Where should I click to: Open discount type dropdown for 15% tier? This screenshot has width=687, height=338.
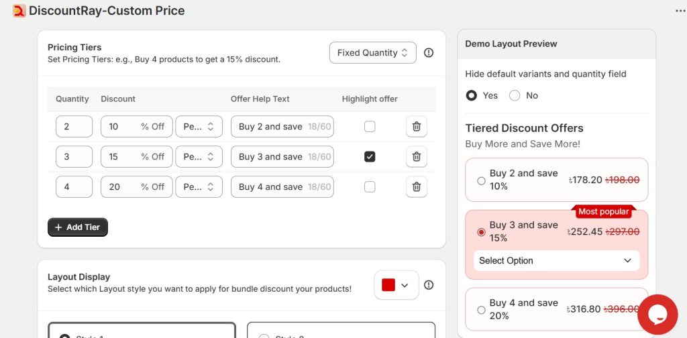coord(199,157)
